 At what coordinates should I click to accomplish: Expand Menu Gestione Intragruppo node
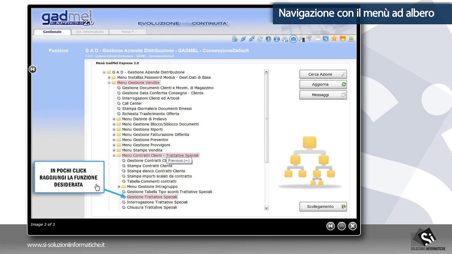(x=119, y=187)
